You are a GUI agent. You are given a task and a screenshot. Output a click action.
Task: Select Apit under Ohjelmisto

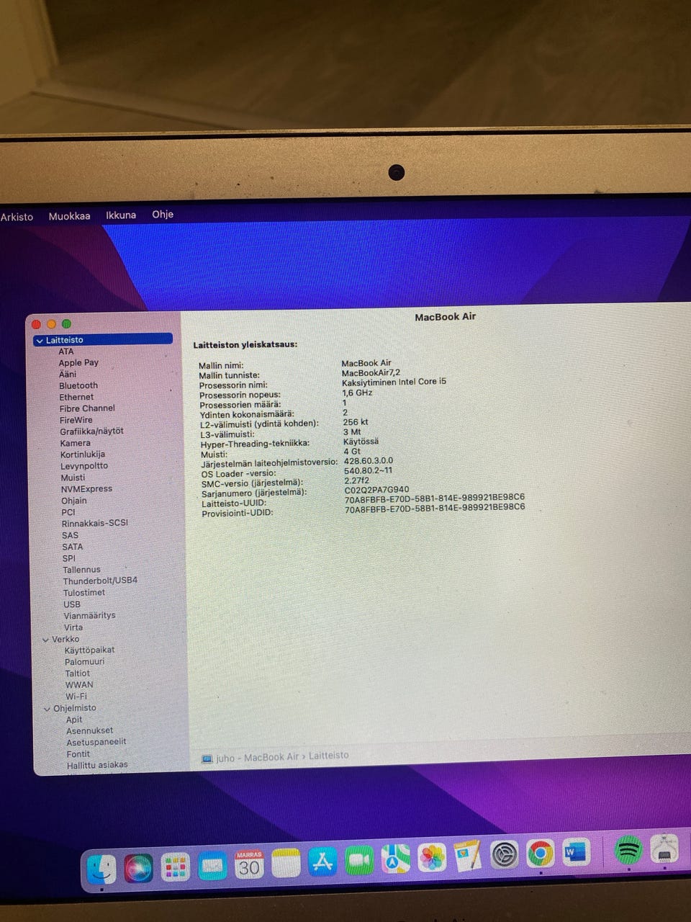[x=74, y=720]
